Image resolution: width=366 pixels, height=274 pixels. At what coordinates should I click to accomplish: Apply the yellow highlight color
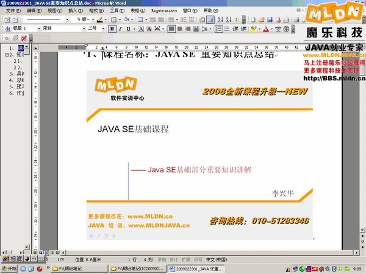click(253, 29)
